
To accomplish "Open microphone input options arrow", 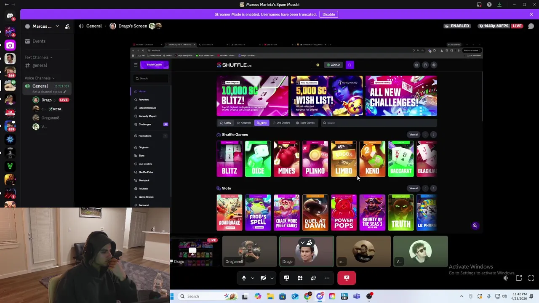I will [253, 278].
